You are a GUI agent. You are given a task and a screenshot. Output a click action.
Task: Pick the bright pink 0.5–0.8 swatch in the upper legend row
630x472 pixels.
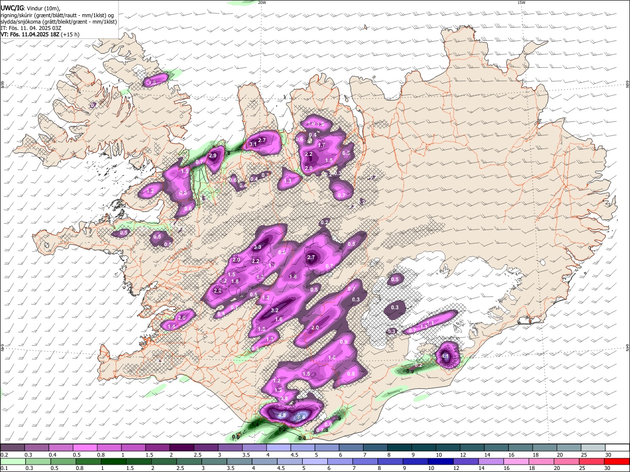pyautogui.click(x=85, y=448)
